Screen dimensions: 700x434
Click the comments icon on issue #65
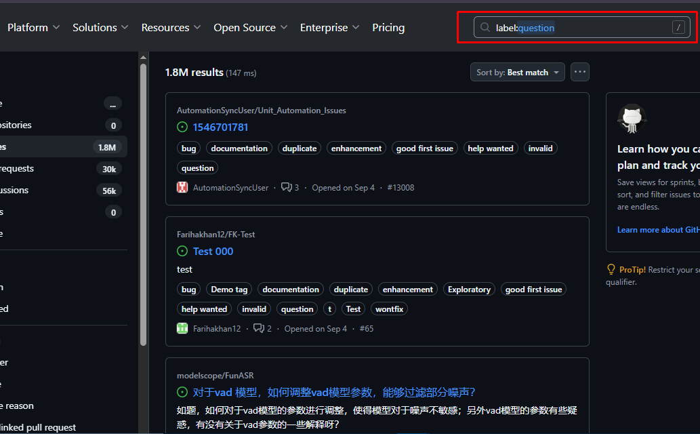coord(259,328)
